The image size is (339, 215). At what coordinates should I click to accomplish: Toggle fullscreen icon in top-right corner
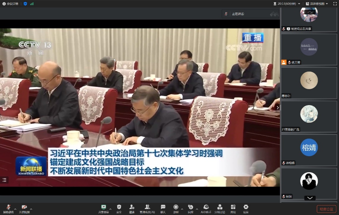335,4
